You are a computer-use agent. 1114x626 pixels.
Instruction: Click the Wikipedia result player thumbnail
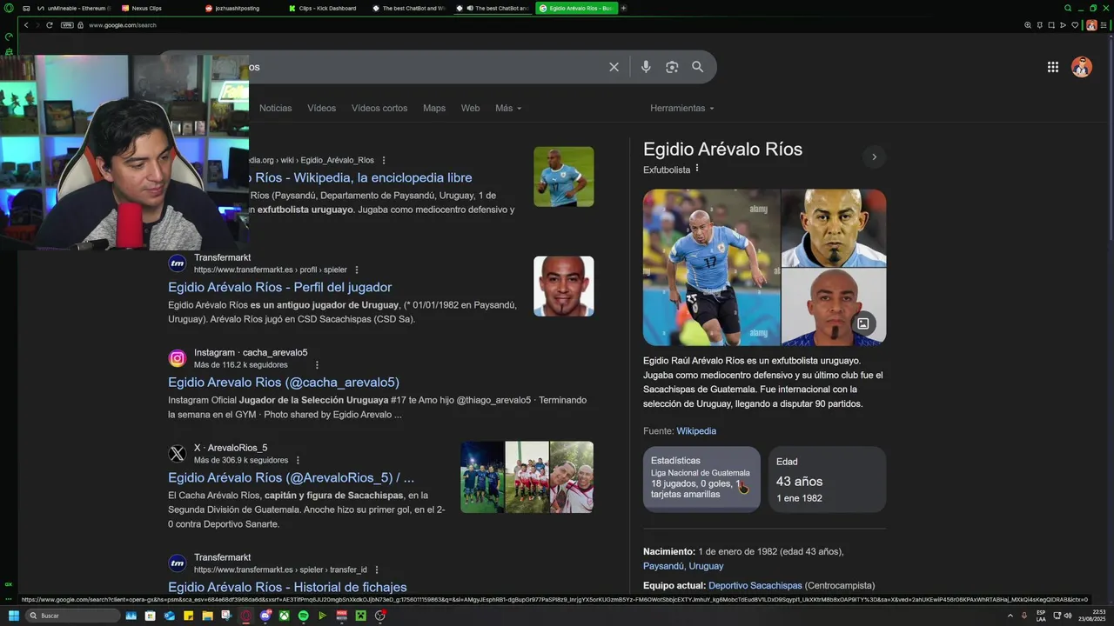click(564, 176)
